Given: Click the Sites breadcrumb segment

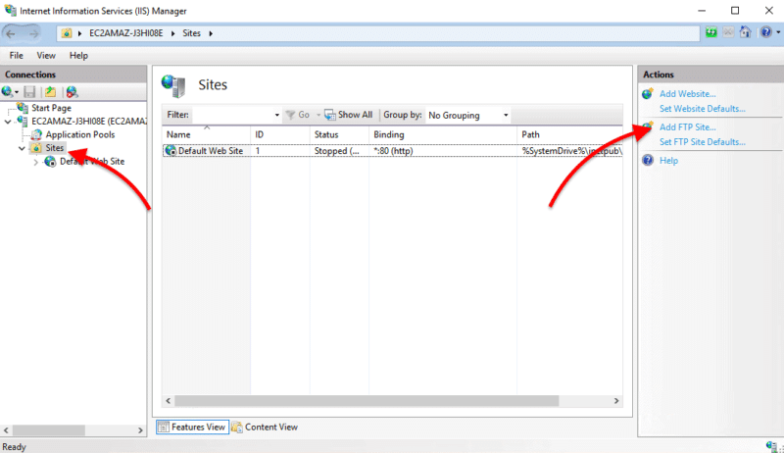Looking at the screenshot, I should pos(191,33).
